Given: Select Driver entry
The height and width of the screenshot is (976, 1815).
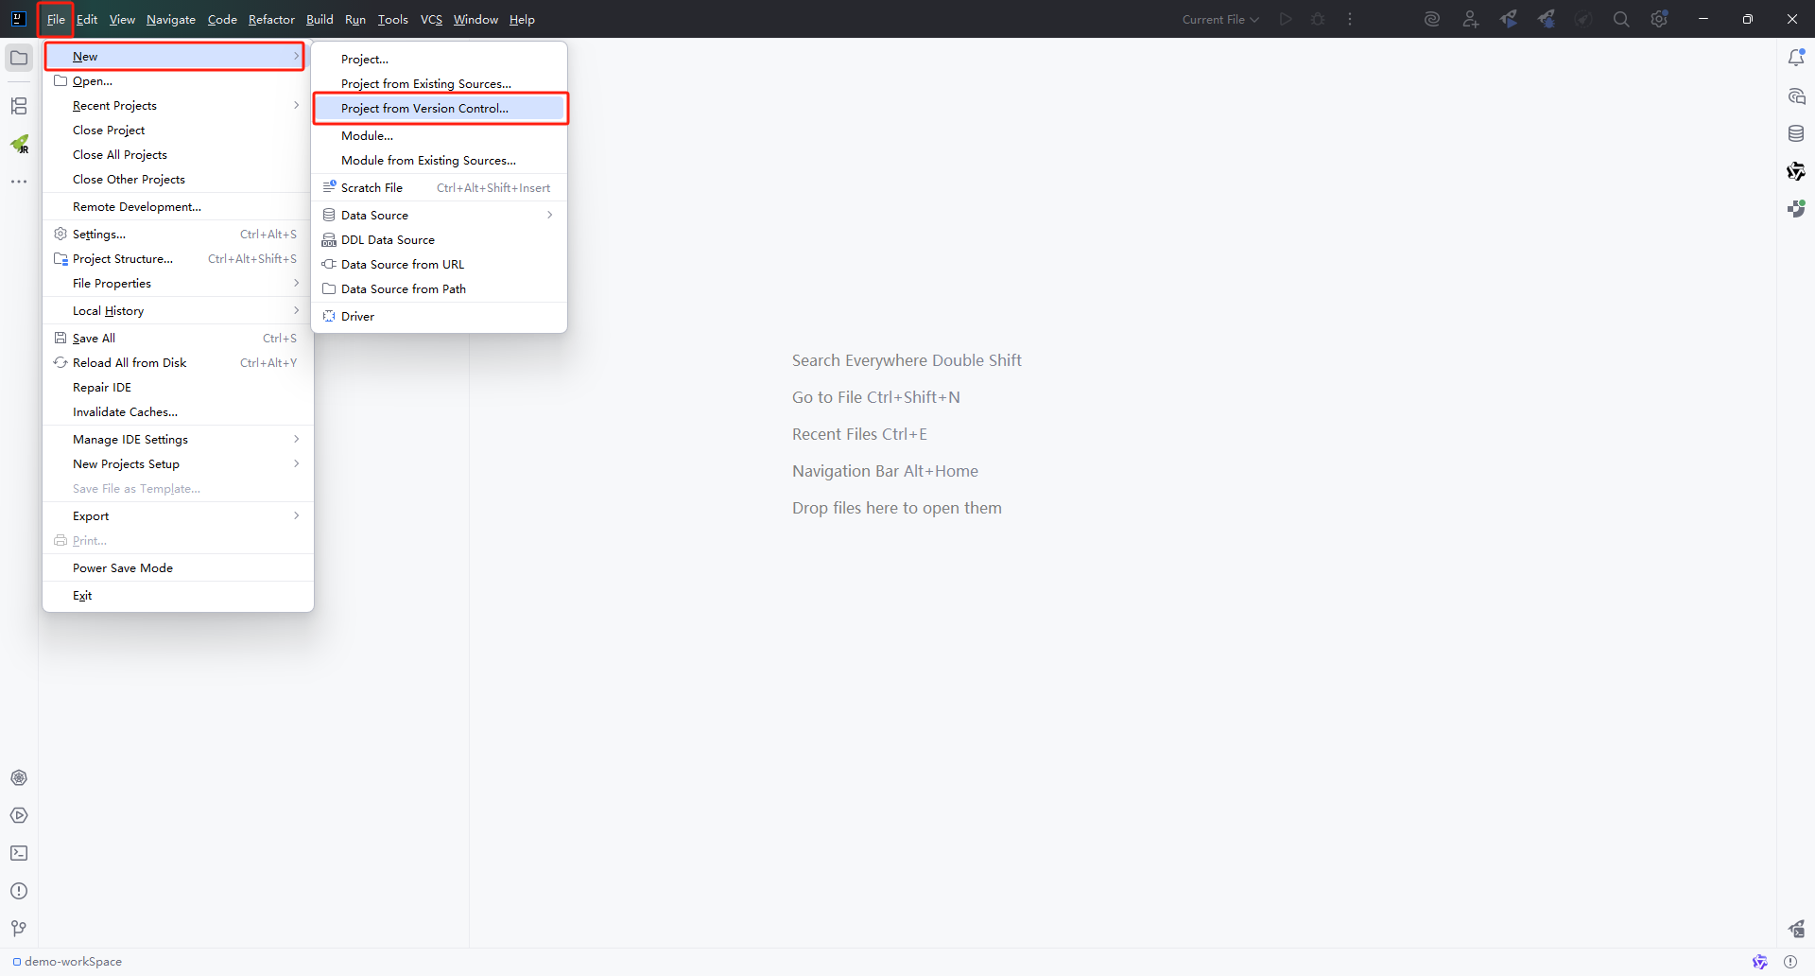Looking at the screenshot, I should pos(440,317).
